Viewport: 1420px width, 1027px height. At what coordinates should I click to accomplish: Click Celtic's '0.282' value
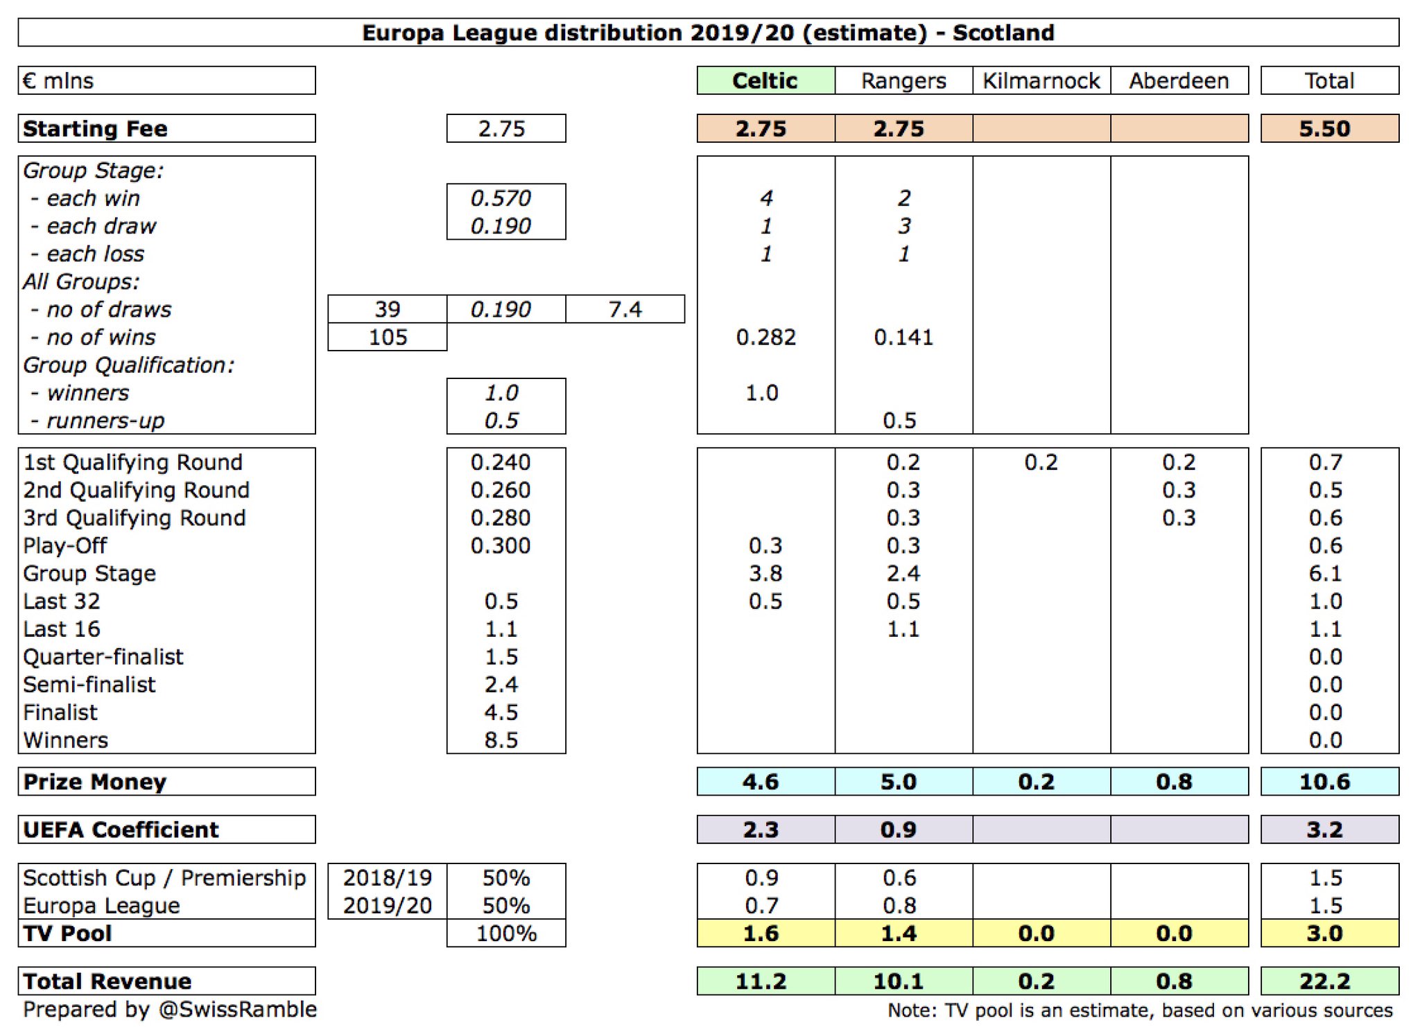tap(765, 337)
